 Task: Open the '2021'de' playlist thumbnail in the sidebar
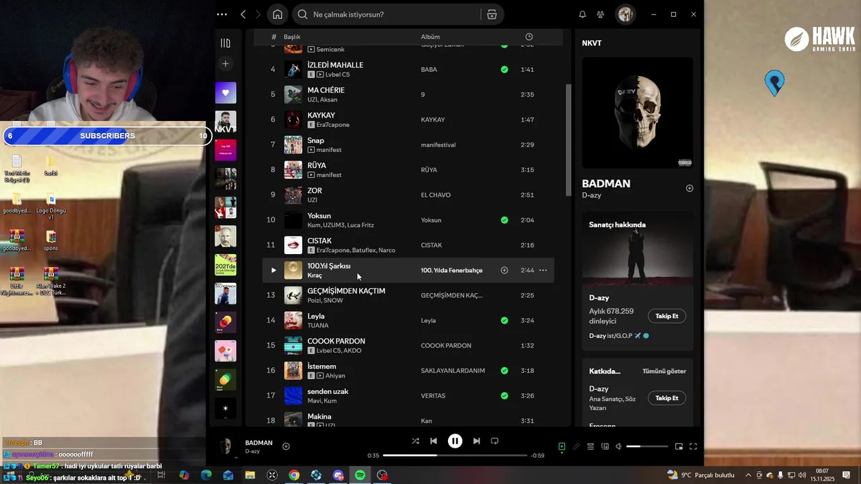pos(225,265)
